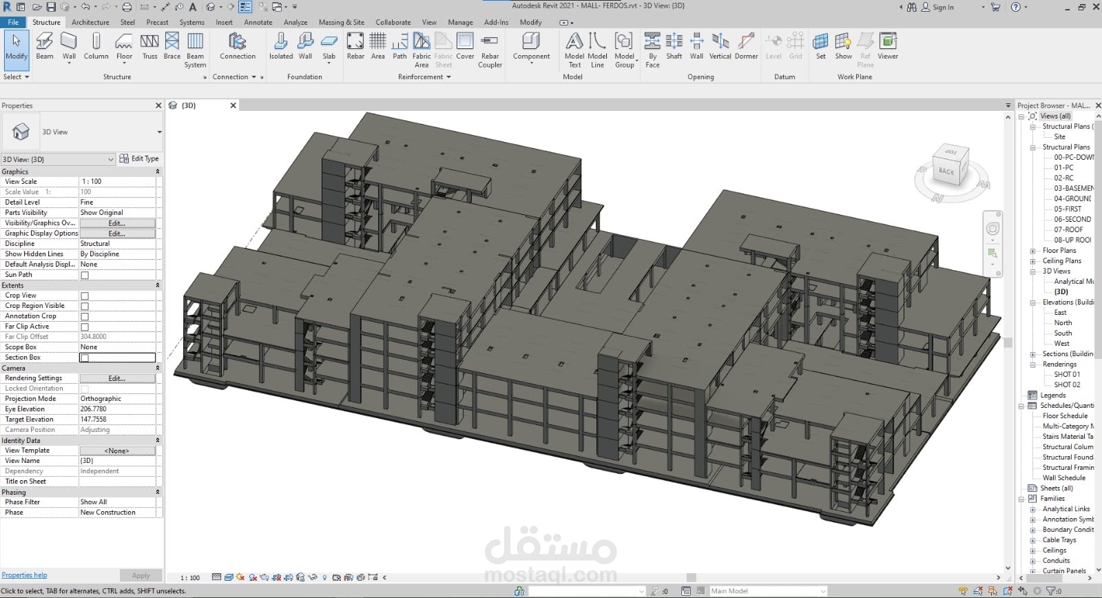Select the Path reinforcement tool
Screen dimensions: 1102x598
pyautogui.click(x=400, y=47)
